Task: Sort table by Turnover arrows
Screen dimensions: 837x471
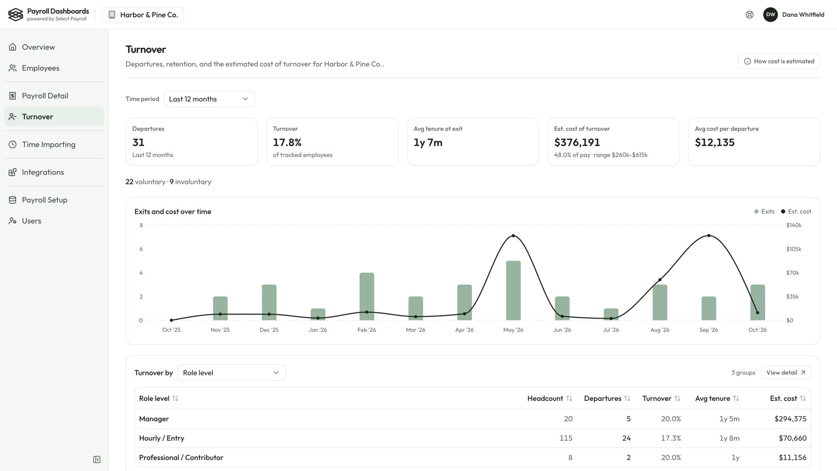Action: tap(677, 398)
